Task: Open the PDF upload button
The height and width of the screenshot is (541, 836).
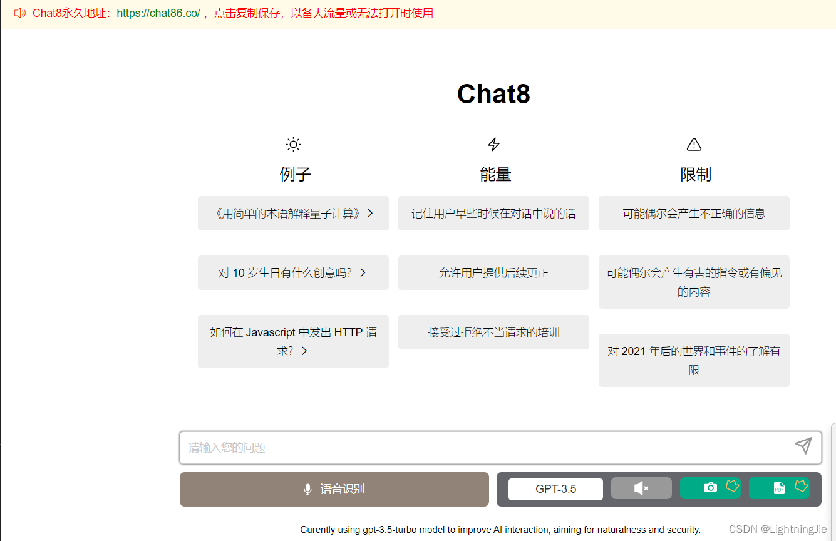Action: pyautogui.click(x=779, y=488)
